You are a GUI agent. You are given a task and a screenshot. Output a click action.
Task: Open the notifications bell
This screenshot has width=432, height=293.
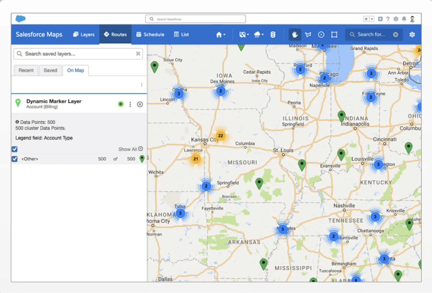pos(404,19)
